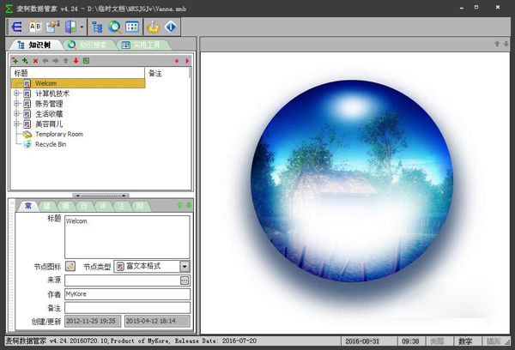
Task: Select the 生活收藏 tree node
Action: tap(49, 114)
